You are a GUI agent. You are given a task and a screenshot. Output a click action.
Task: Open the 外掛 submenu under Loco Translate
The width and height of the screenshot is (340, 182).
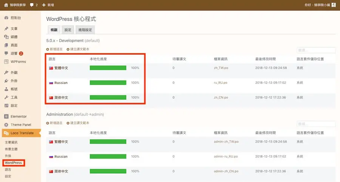8,156
